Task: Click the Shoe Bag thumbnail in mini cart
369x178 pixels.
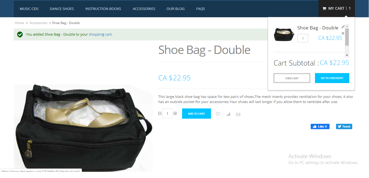Action: pos(284,35)
